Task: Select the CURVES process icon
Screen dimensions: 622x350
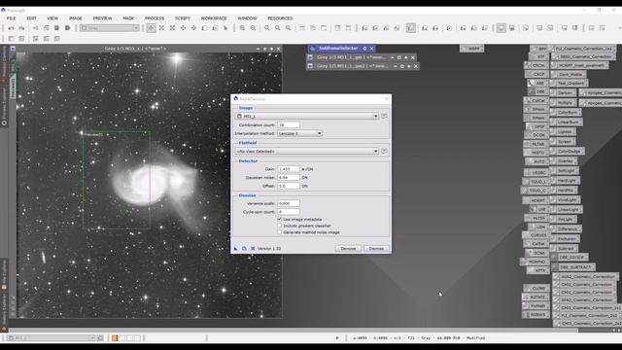Action: tap(536, 235)
